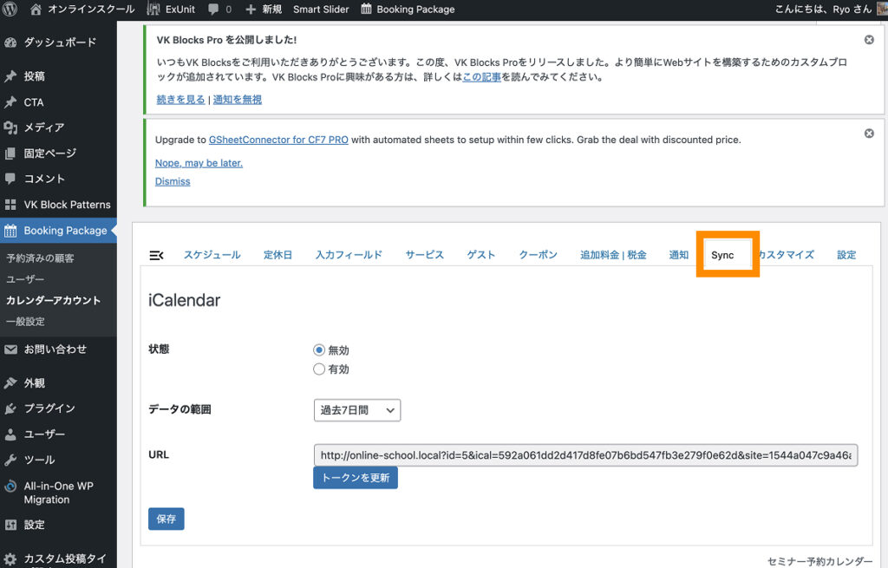Open the ダッシュボード sidebar icon
The height and width of the screenshot is (568, 888).
click(x=11, y=42)
